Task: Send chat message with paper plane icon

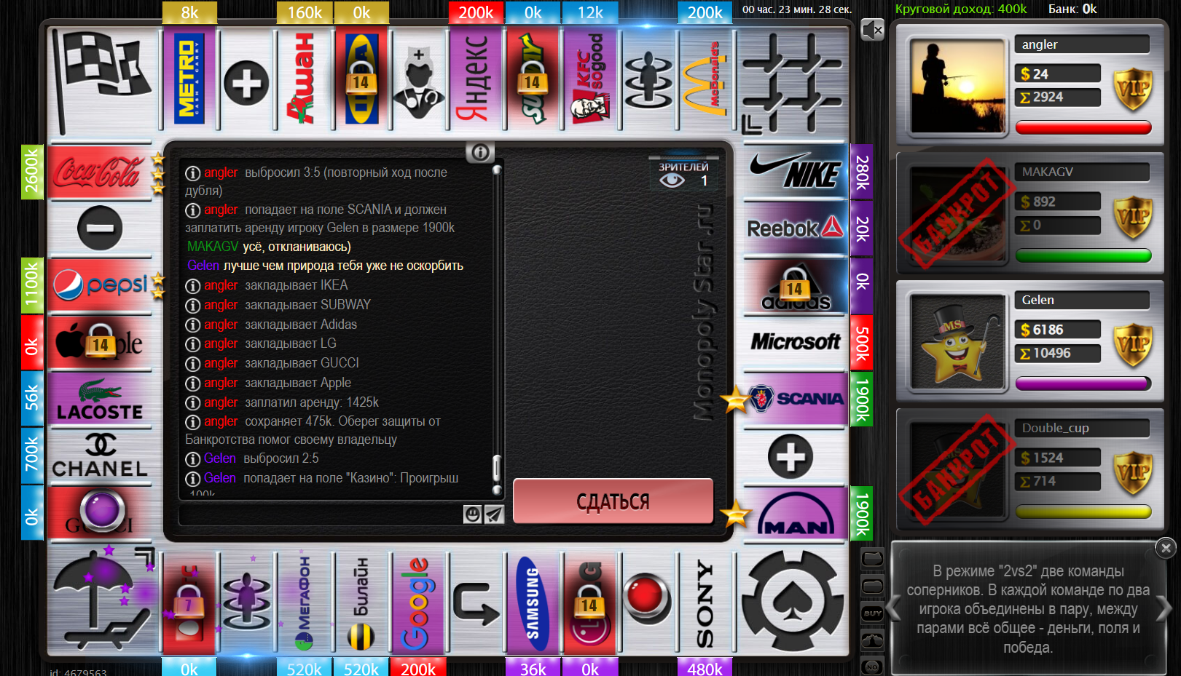Action: (x=494, y=514)
